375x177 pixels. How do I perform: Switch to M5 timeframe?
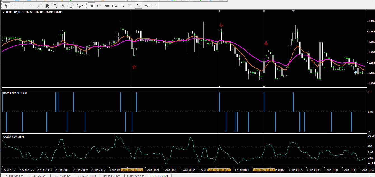coord(99,6)
